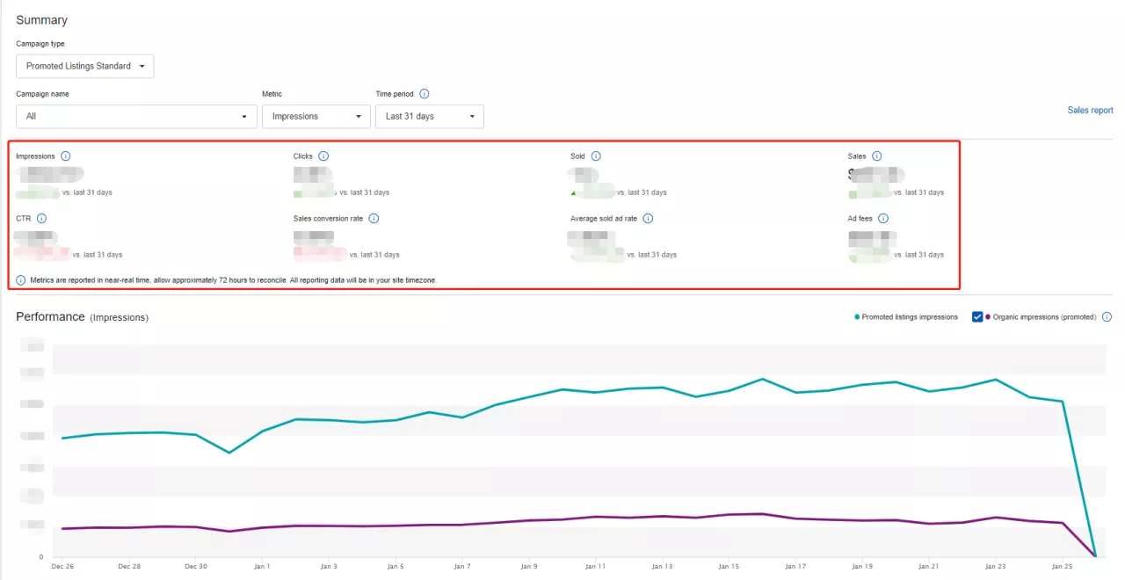1125x580 pixels.
Task: Show the info tooltip for Sales
Action: click(877, 156)
